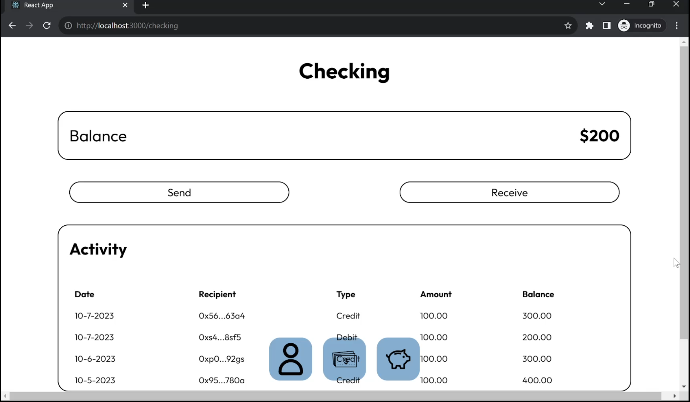Expand the tab search chevron
690x402 pixels.
point(602,4)
